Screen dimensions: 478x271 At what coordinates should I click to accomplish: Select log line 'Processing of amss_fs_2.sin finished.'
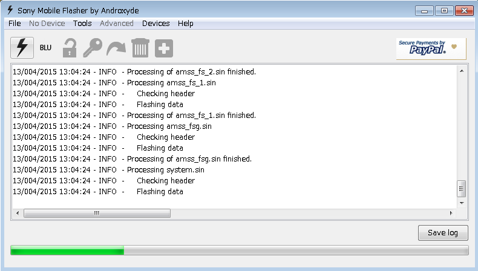click(x=134, y=72)
